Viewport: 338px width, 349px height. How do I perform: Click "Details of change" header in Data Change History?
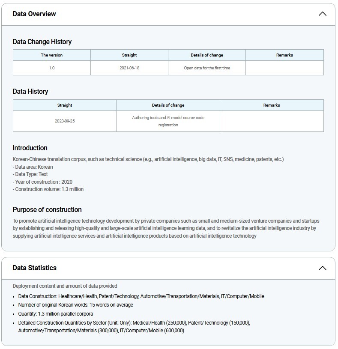[x=207, y=55]
